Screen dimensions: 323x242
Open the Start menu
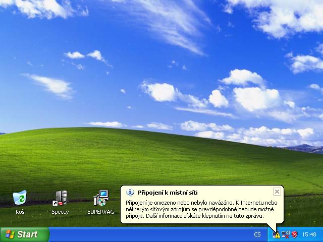click(x=25, y=234)
